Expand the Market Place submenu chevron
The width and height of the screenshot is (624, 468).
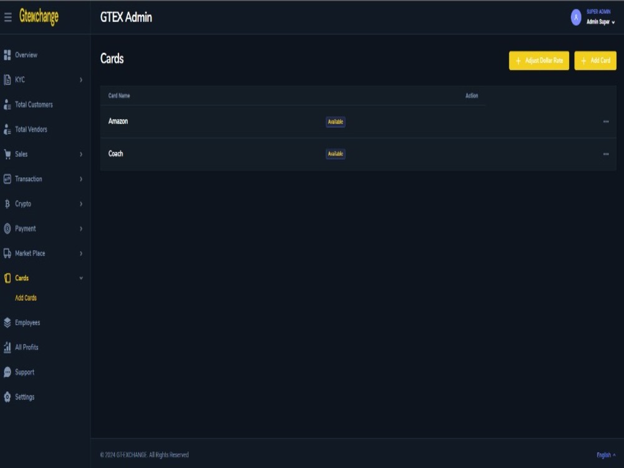81,253
